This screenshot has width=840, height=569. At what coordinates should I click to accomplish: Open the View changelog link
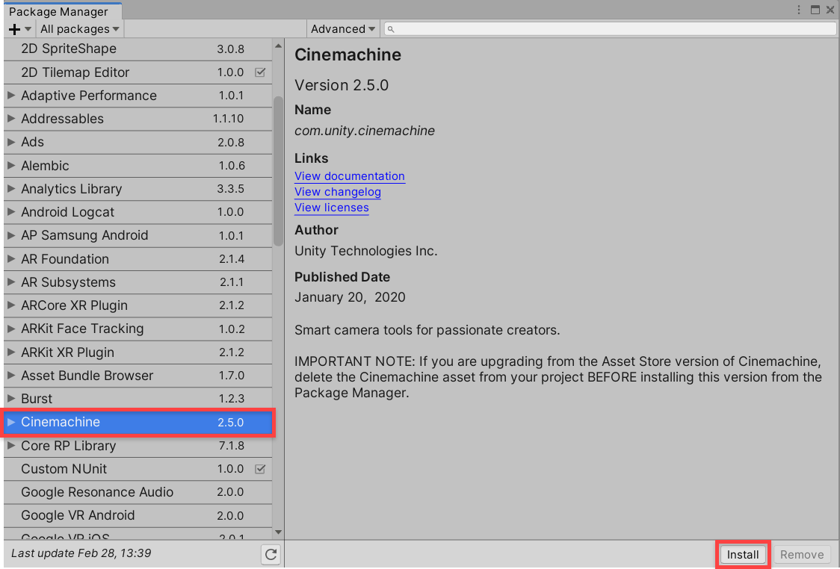click(x=338, y=192)
